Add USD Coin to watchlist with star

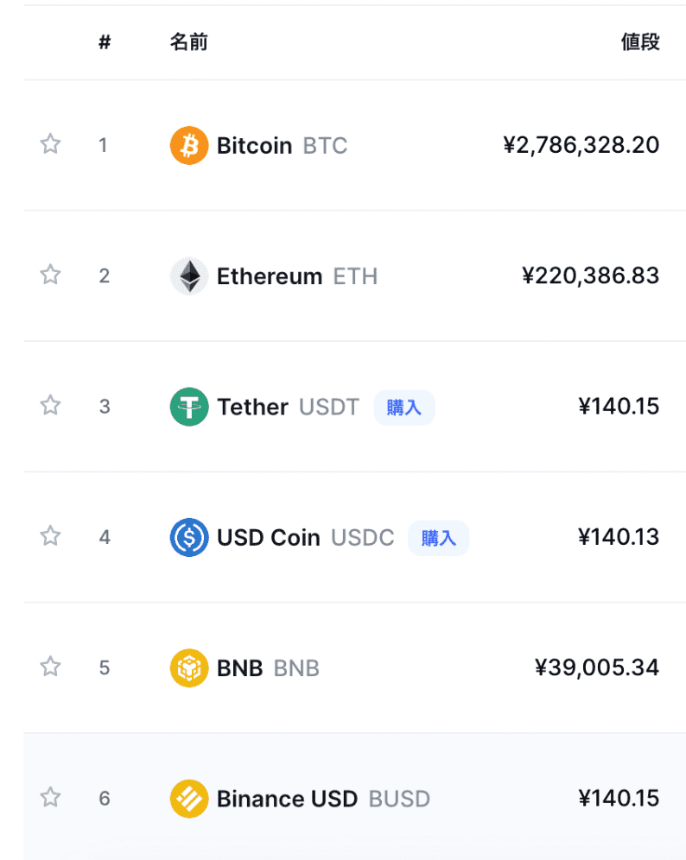50,535
